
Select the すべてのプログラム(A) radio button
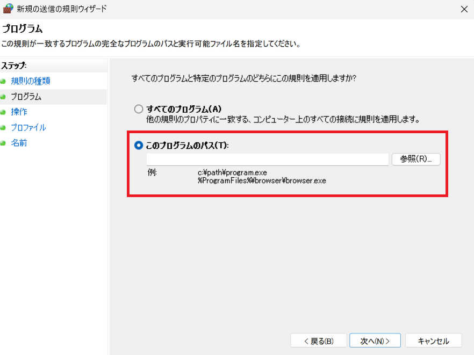(139, 109)
